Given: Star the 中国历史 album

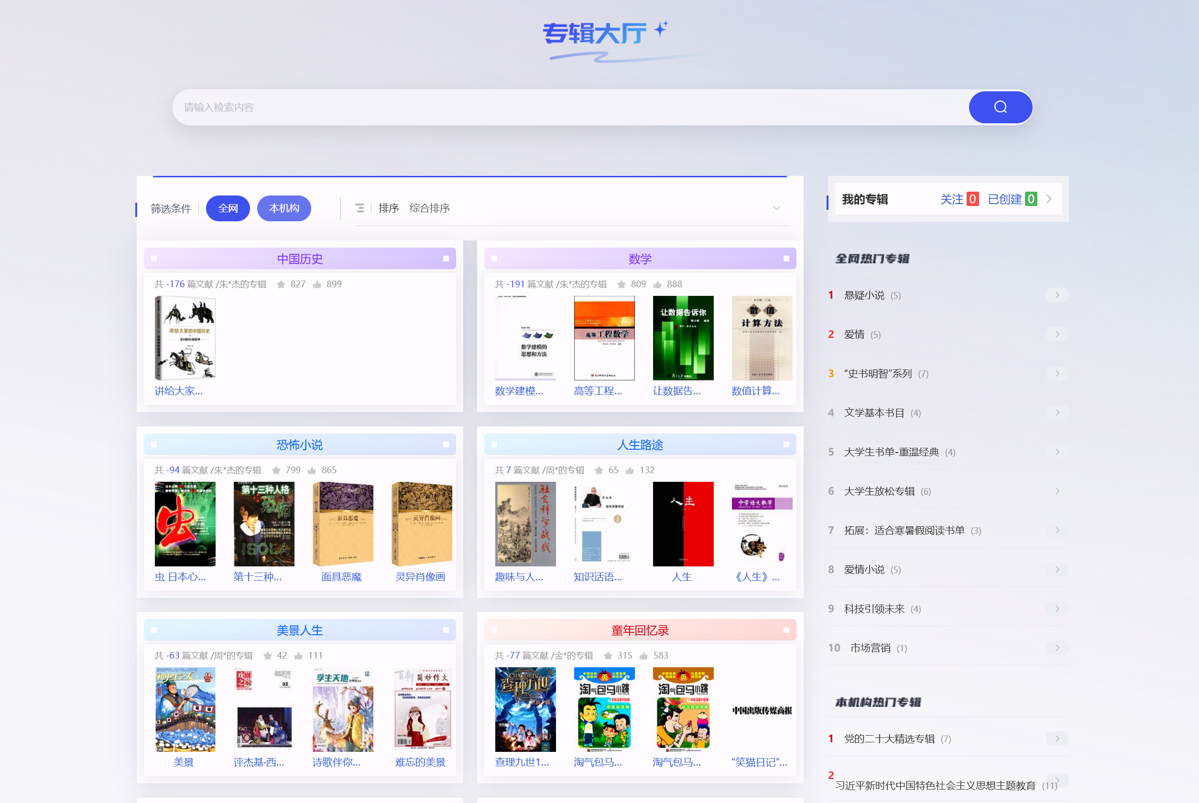Looking at the screenshot, I should click(x=281, y=284).
